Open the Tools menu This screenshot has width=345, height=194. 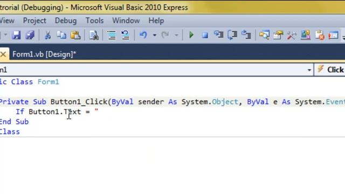[94, 20]
